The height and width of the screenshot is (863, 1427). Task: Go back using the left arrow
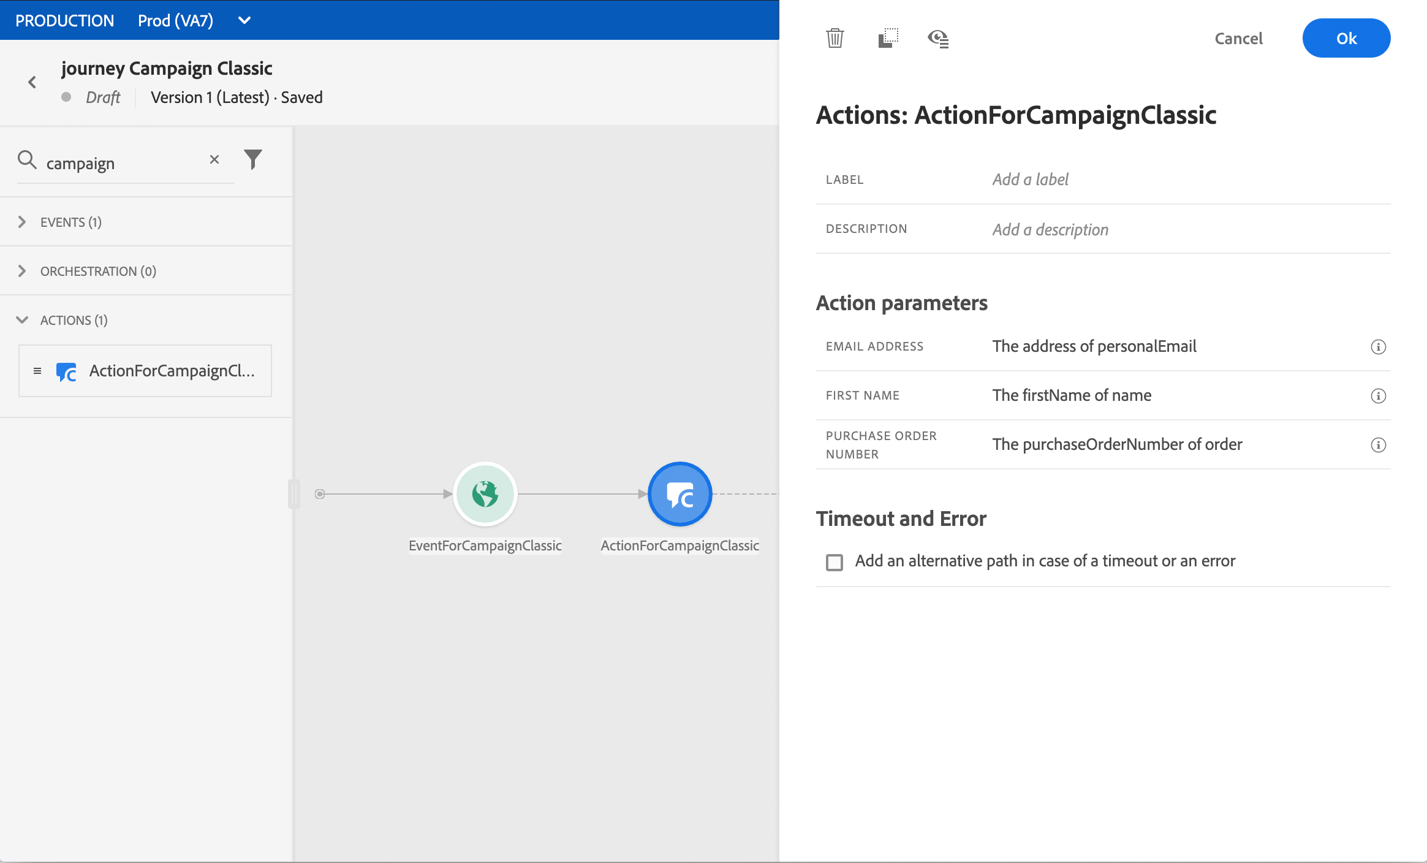click(x=32, y=82)
